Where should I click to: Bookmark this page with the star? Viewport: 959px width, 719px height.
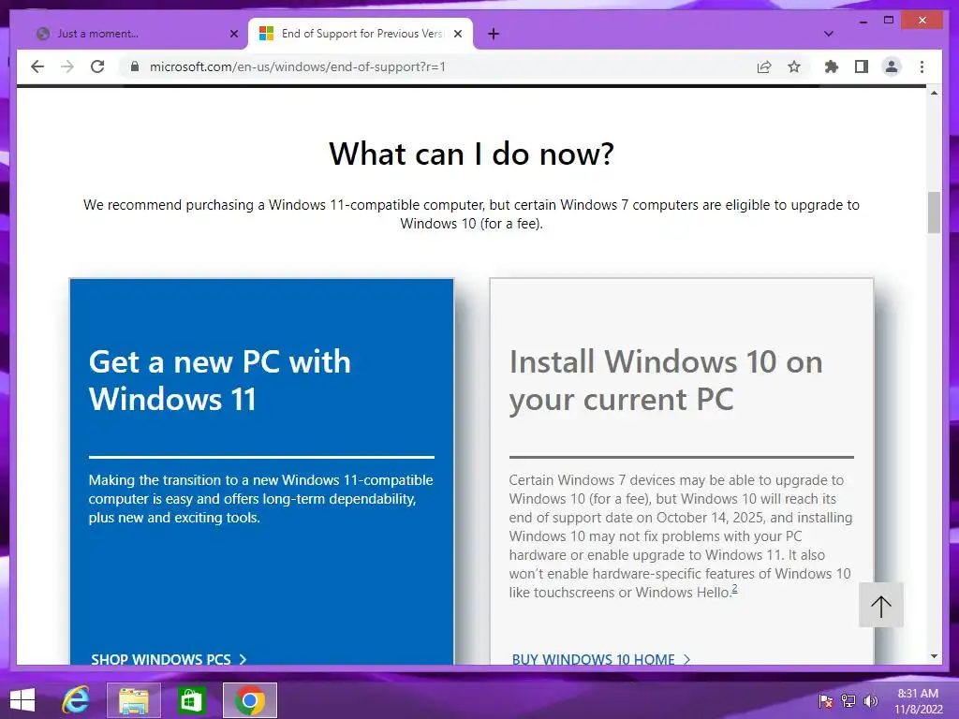click(794, 66)
